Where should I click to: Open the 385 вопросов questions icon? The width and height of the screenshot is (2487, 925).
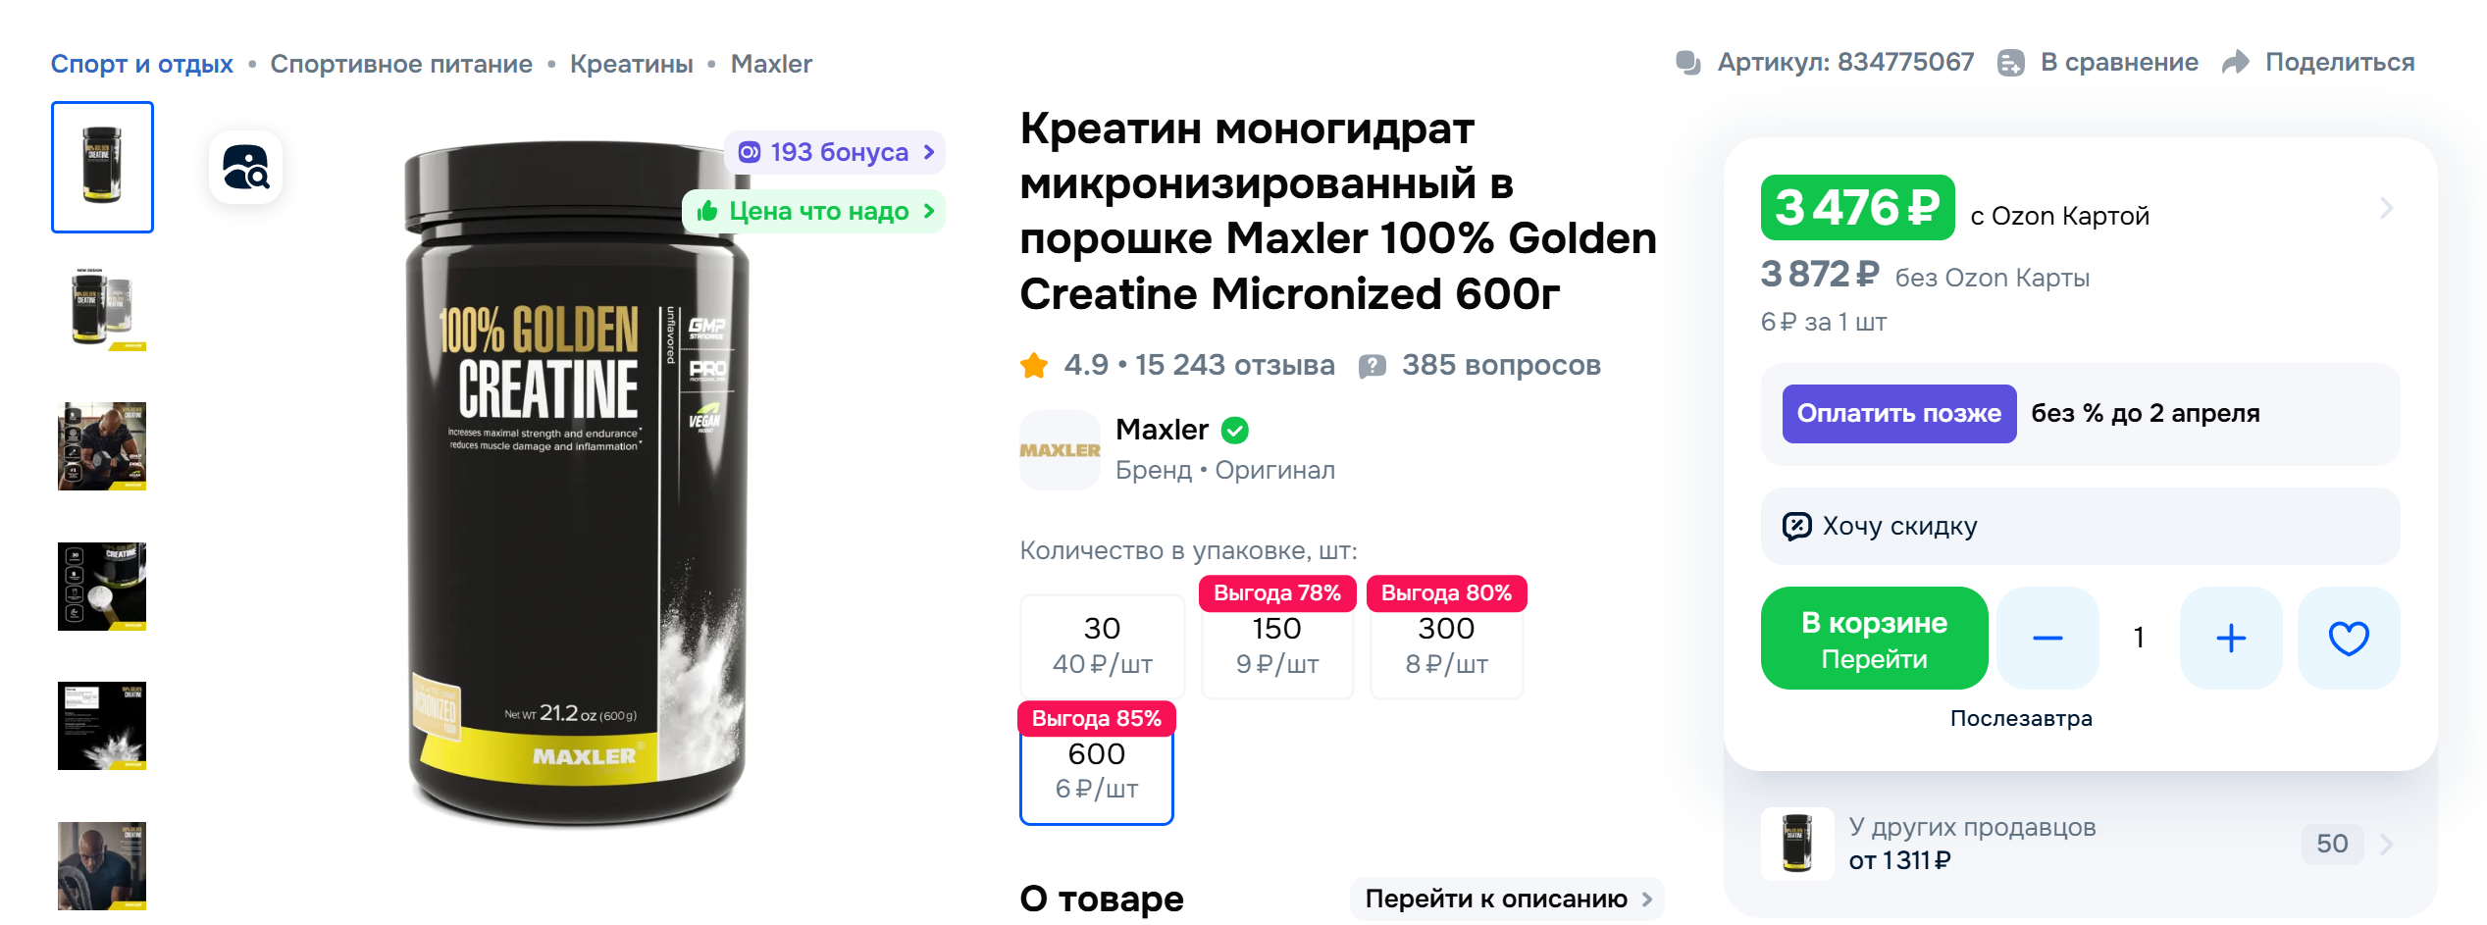[1372, 366]
